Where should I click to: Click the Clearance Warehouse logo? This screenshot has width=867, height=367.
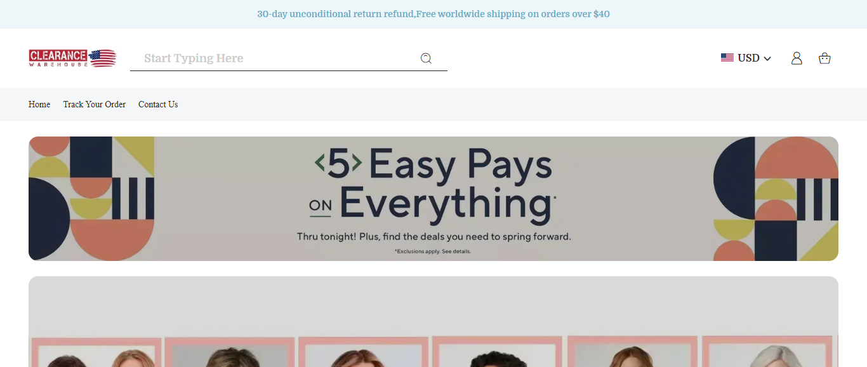pyautogui.click(x=72, y=58)
